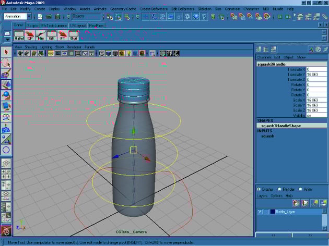Select the Render layer radio button

coord(279,189)
